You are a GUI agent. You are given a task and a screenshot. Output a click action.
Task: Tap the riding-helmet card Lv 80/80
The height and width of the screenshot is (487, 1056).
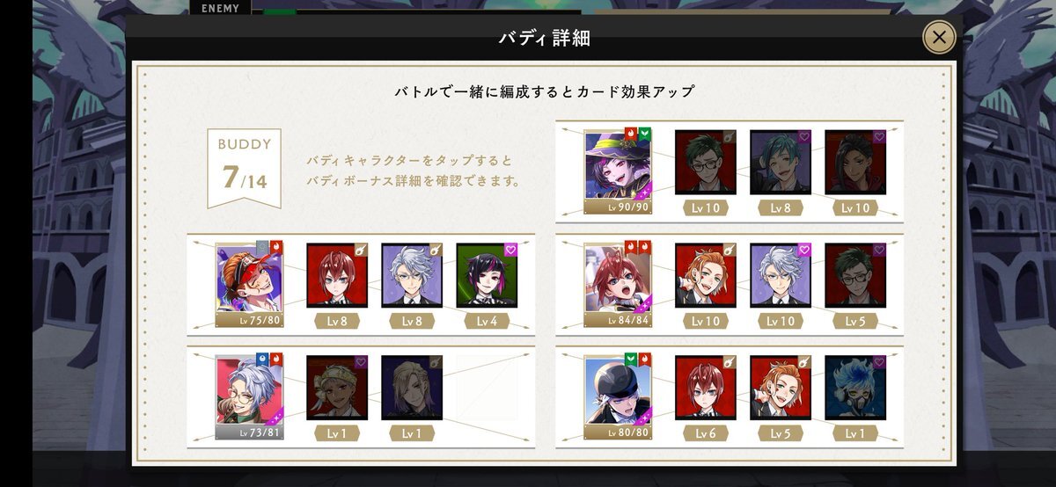[618, 396]
